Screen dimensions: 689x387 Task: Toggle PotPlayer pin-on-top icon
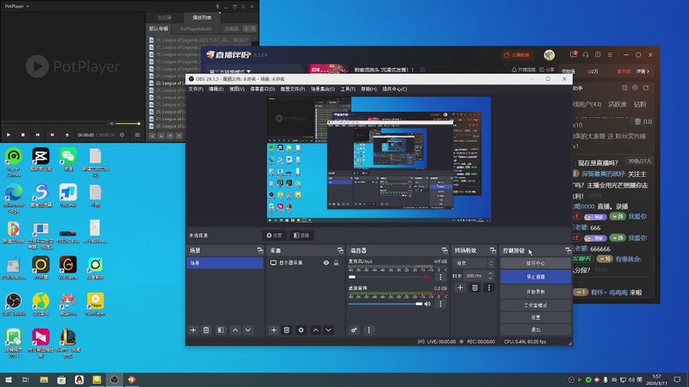click(218, 7)
